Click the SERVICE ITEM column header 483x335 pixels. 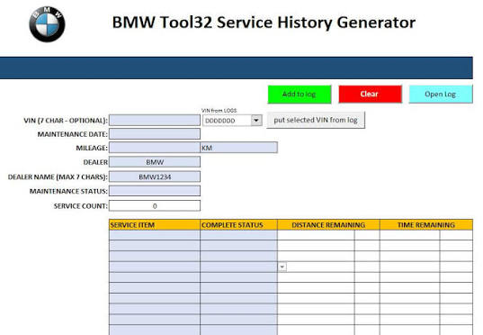(155, 225)
